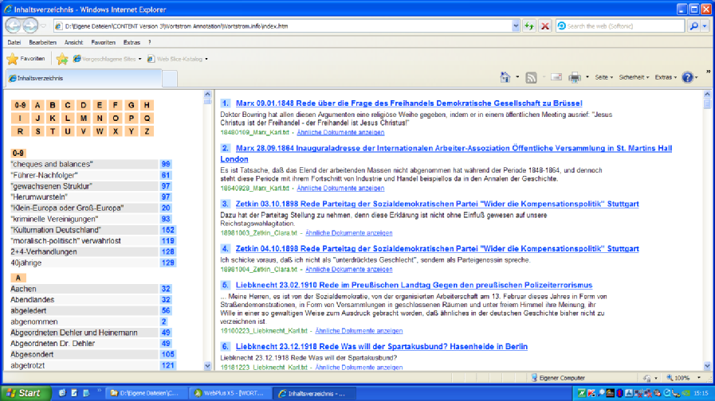715x401 pixels.
Task: Click the search magnifier icon
Action: click(x=694, y=26)
